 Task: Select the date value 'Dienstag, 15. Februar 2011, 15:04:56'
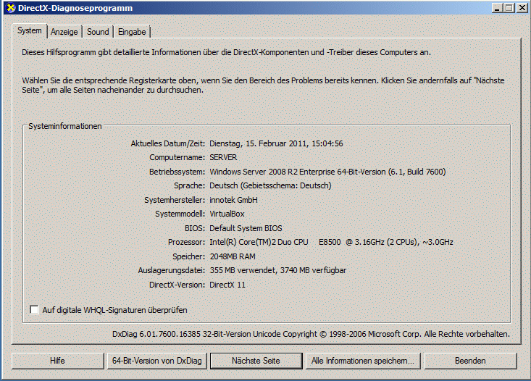276,143
